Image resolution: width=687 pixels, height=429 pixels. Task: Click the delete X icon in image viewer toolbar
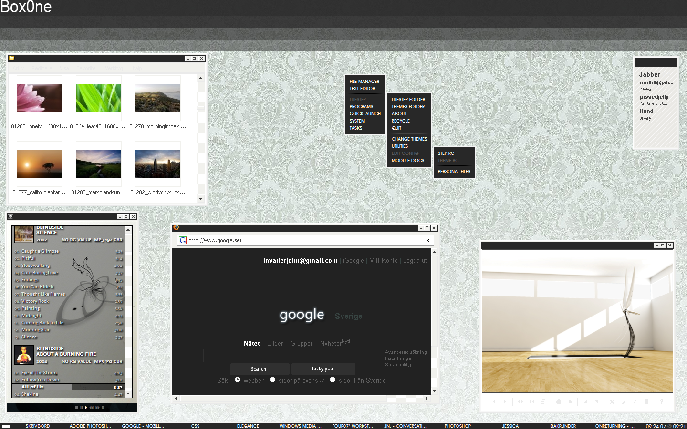pyautogui.click(x=612, y=402)
